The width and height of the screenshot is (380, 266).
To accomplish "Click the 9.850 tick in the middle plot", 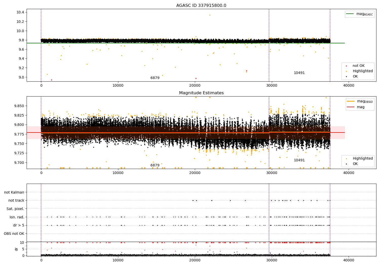I will click(x=19, y=106).
